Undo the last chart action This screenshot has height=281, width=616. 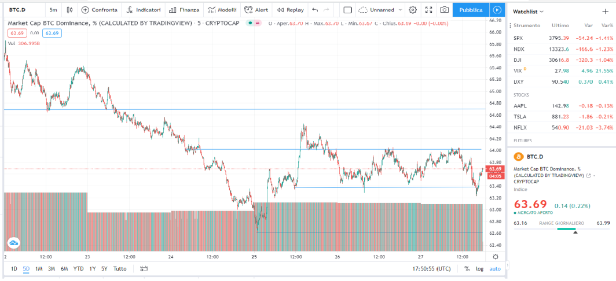(315, 10)
